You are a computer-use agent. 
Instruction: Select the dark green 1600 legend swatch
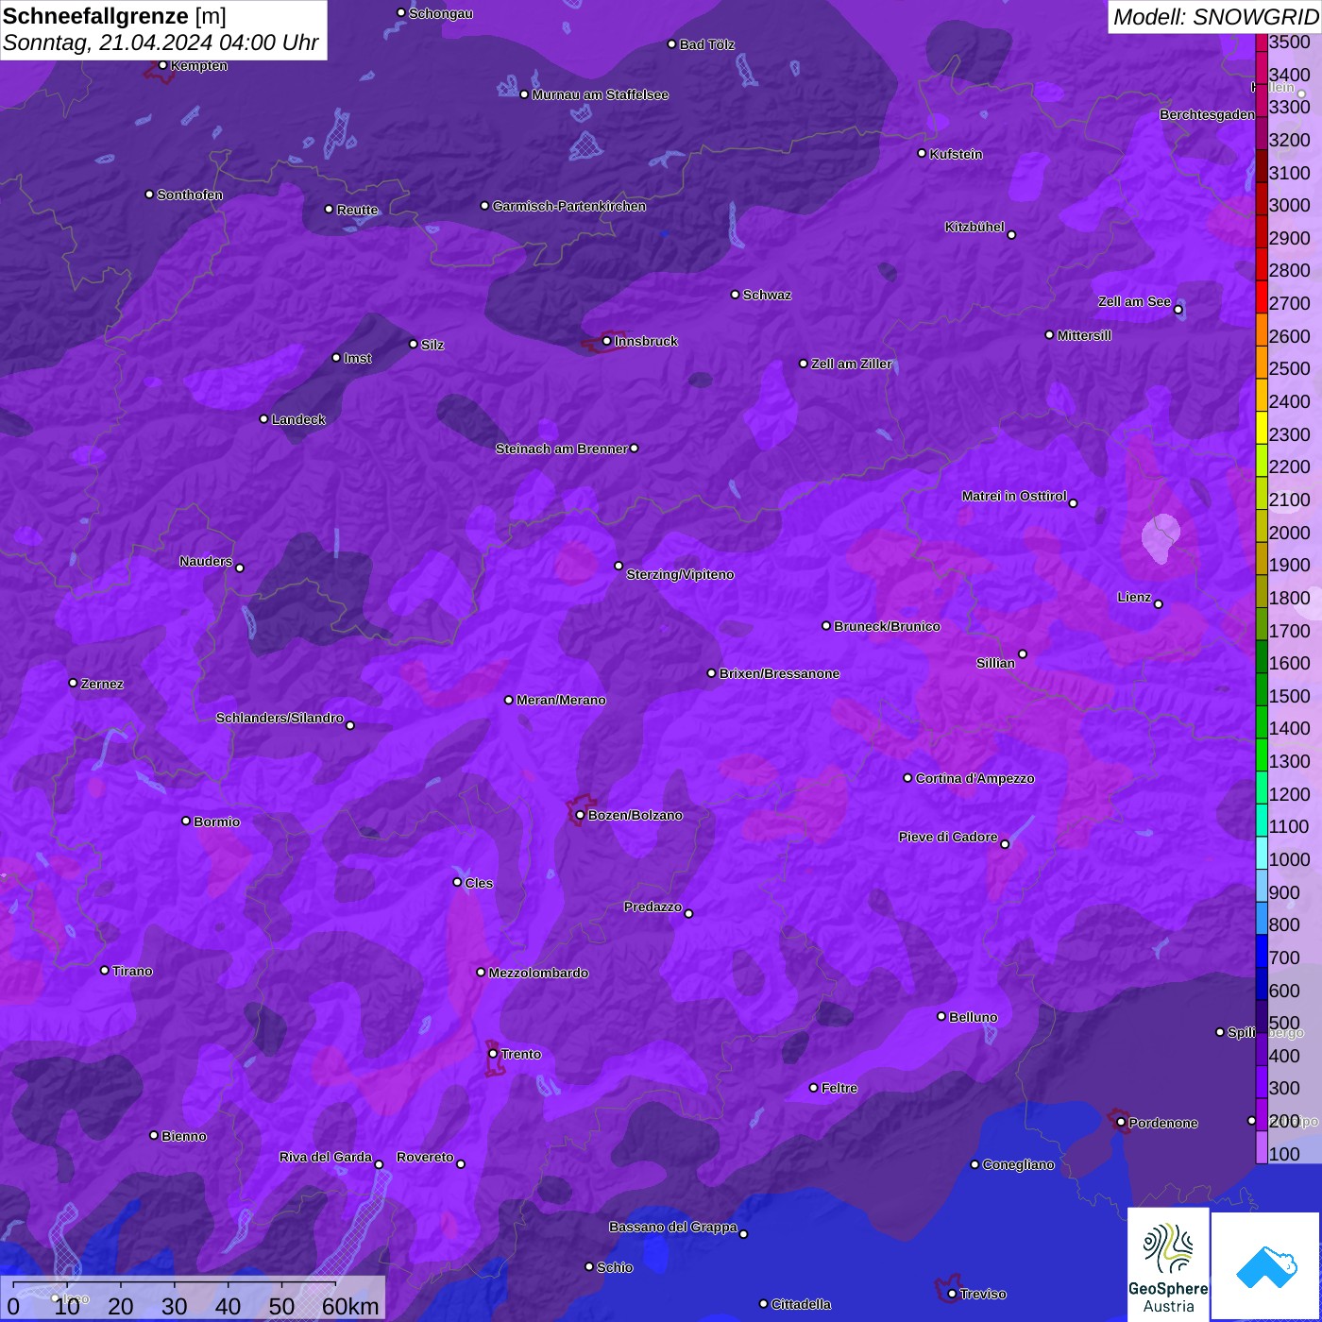click(x=1262, y=656)
